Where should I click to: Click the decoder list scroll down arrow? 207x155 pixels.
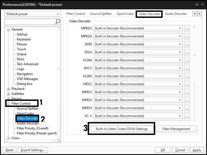194,120
